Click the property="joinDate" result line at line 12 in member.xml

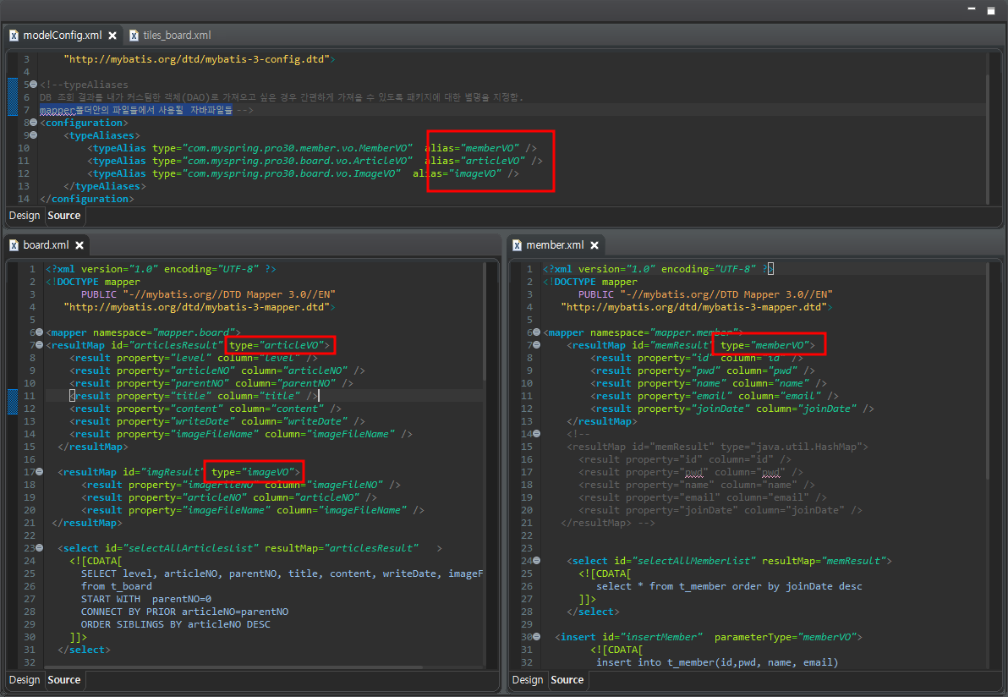tap(731, 409)
